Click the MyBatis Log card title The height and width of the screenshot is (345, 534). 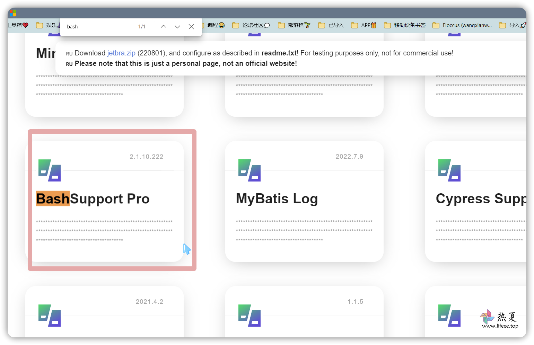tap(277, 199)
